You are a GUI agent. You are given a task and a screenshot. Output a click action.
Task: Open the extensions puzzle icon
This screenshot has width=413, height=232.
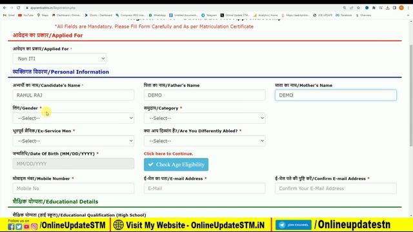[374, 8]
